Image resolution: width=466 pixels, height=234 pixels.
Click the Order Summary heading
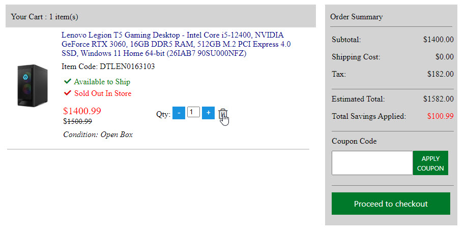click(356, 17)
